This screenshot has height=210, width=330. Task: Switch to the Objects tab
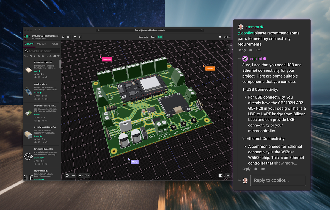(42, 44)
